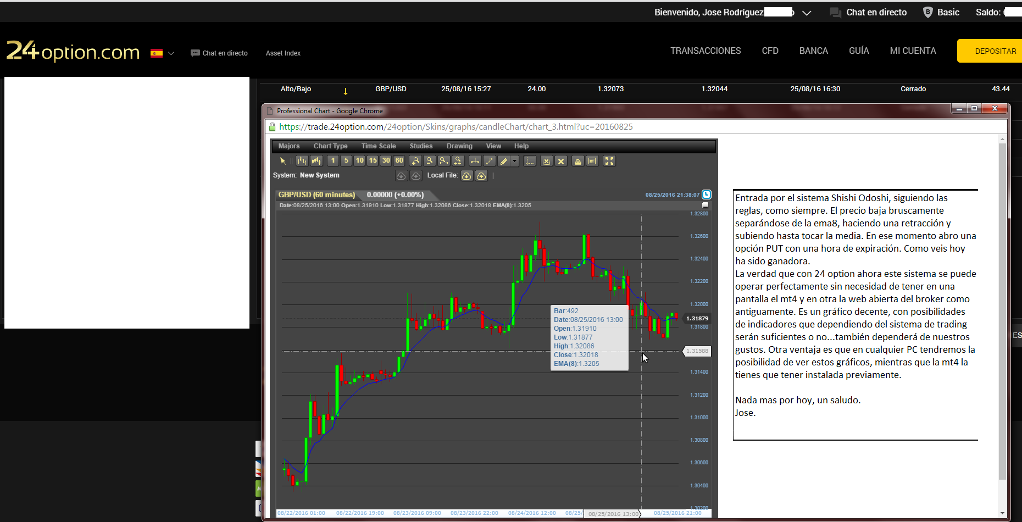
Task: Click the Basic account level badge
Action: tap(941, 13)
